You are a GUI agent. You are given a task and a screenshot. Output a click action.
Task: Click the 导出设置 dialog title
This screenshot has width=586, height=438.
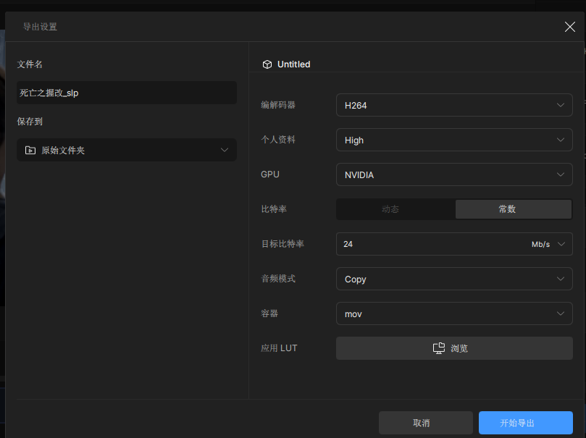tap(40, 27)
